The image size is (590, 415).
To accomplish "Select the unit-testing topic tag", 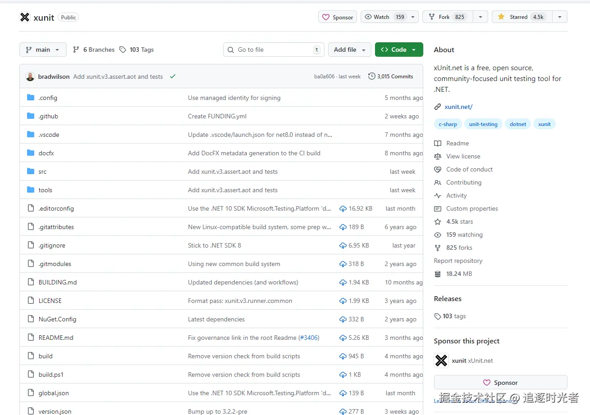I will click(483, 124).
